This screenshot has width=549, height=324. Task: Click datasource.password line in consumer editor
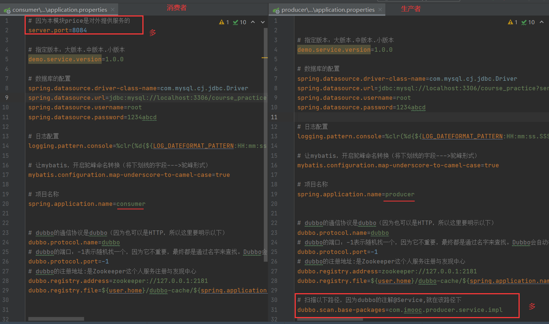(92, 117)
